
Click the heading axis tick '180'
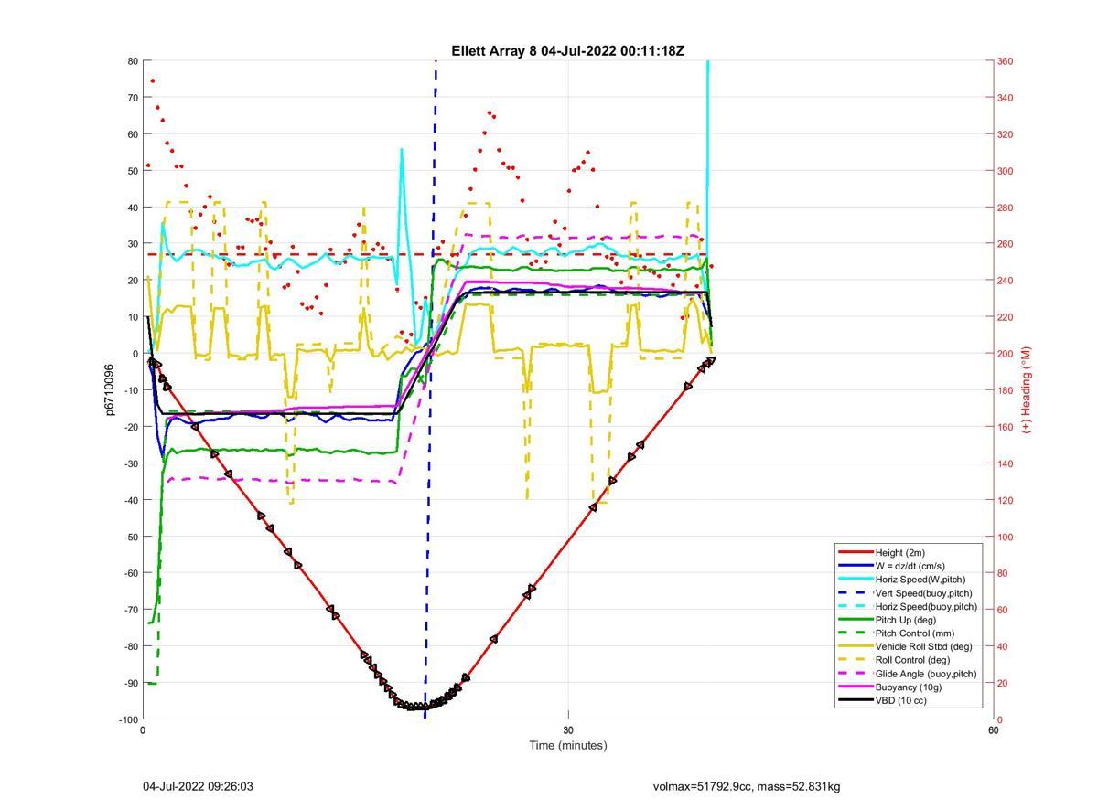[1005, 390]
